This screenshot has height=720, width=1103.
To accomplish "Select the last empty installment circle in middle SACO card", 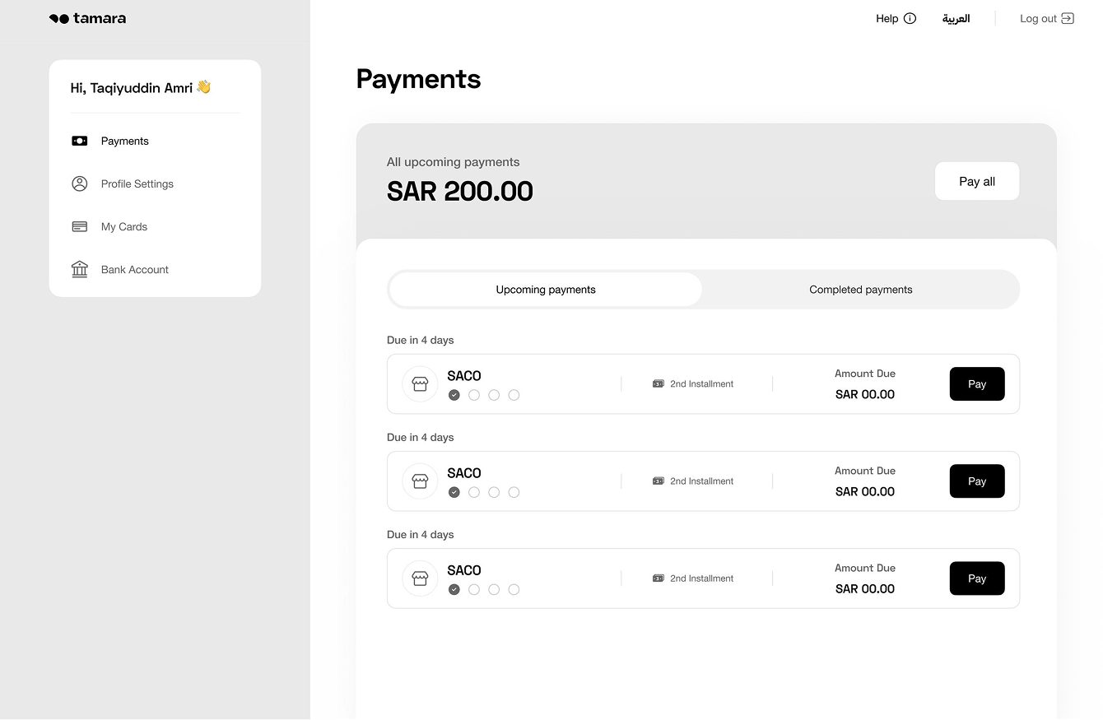I will pos(514,492).
